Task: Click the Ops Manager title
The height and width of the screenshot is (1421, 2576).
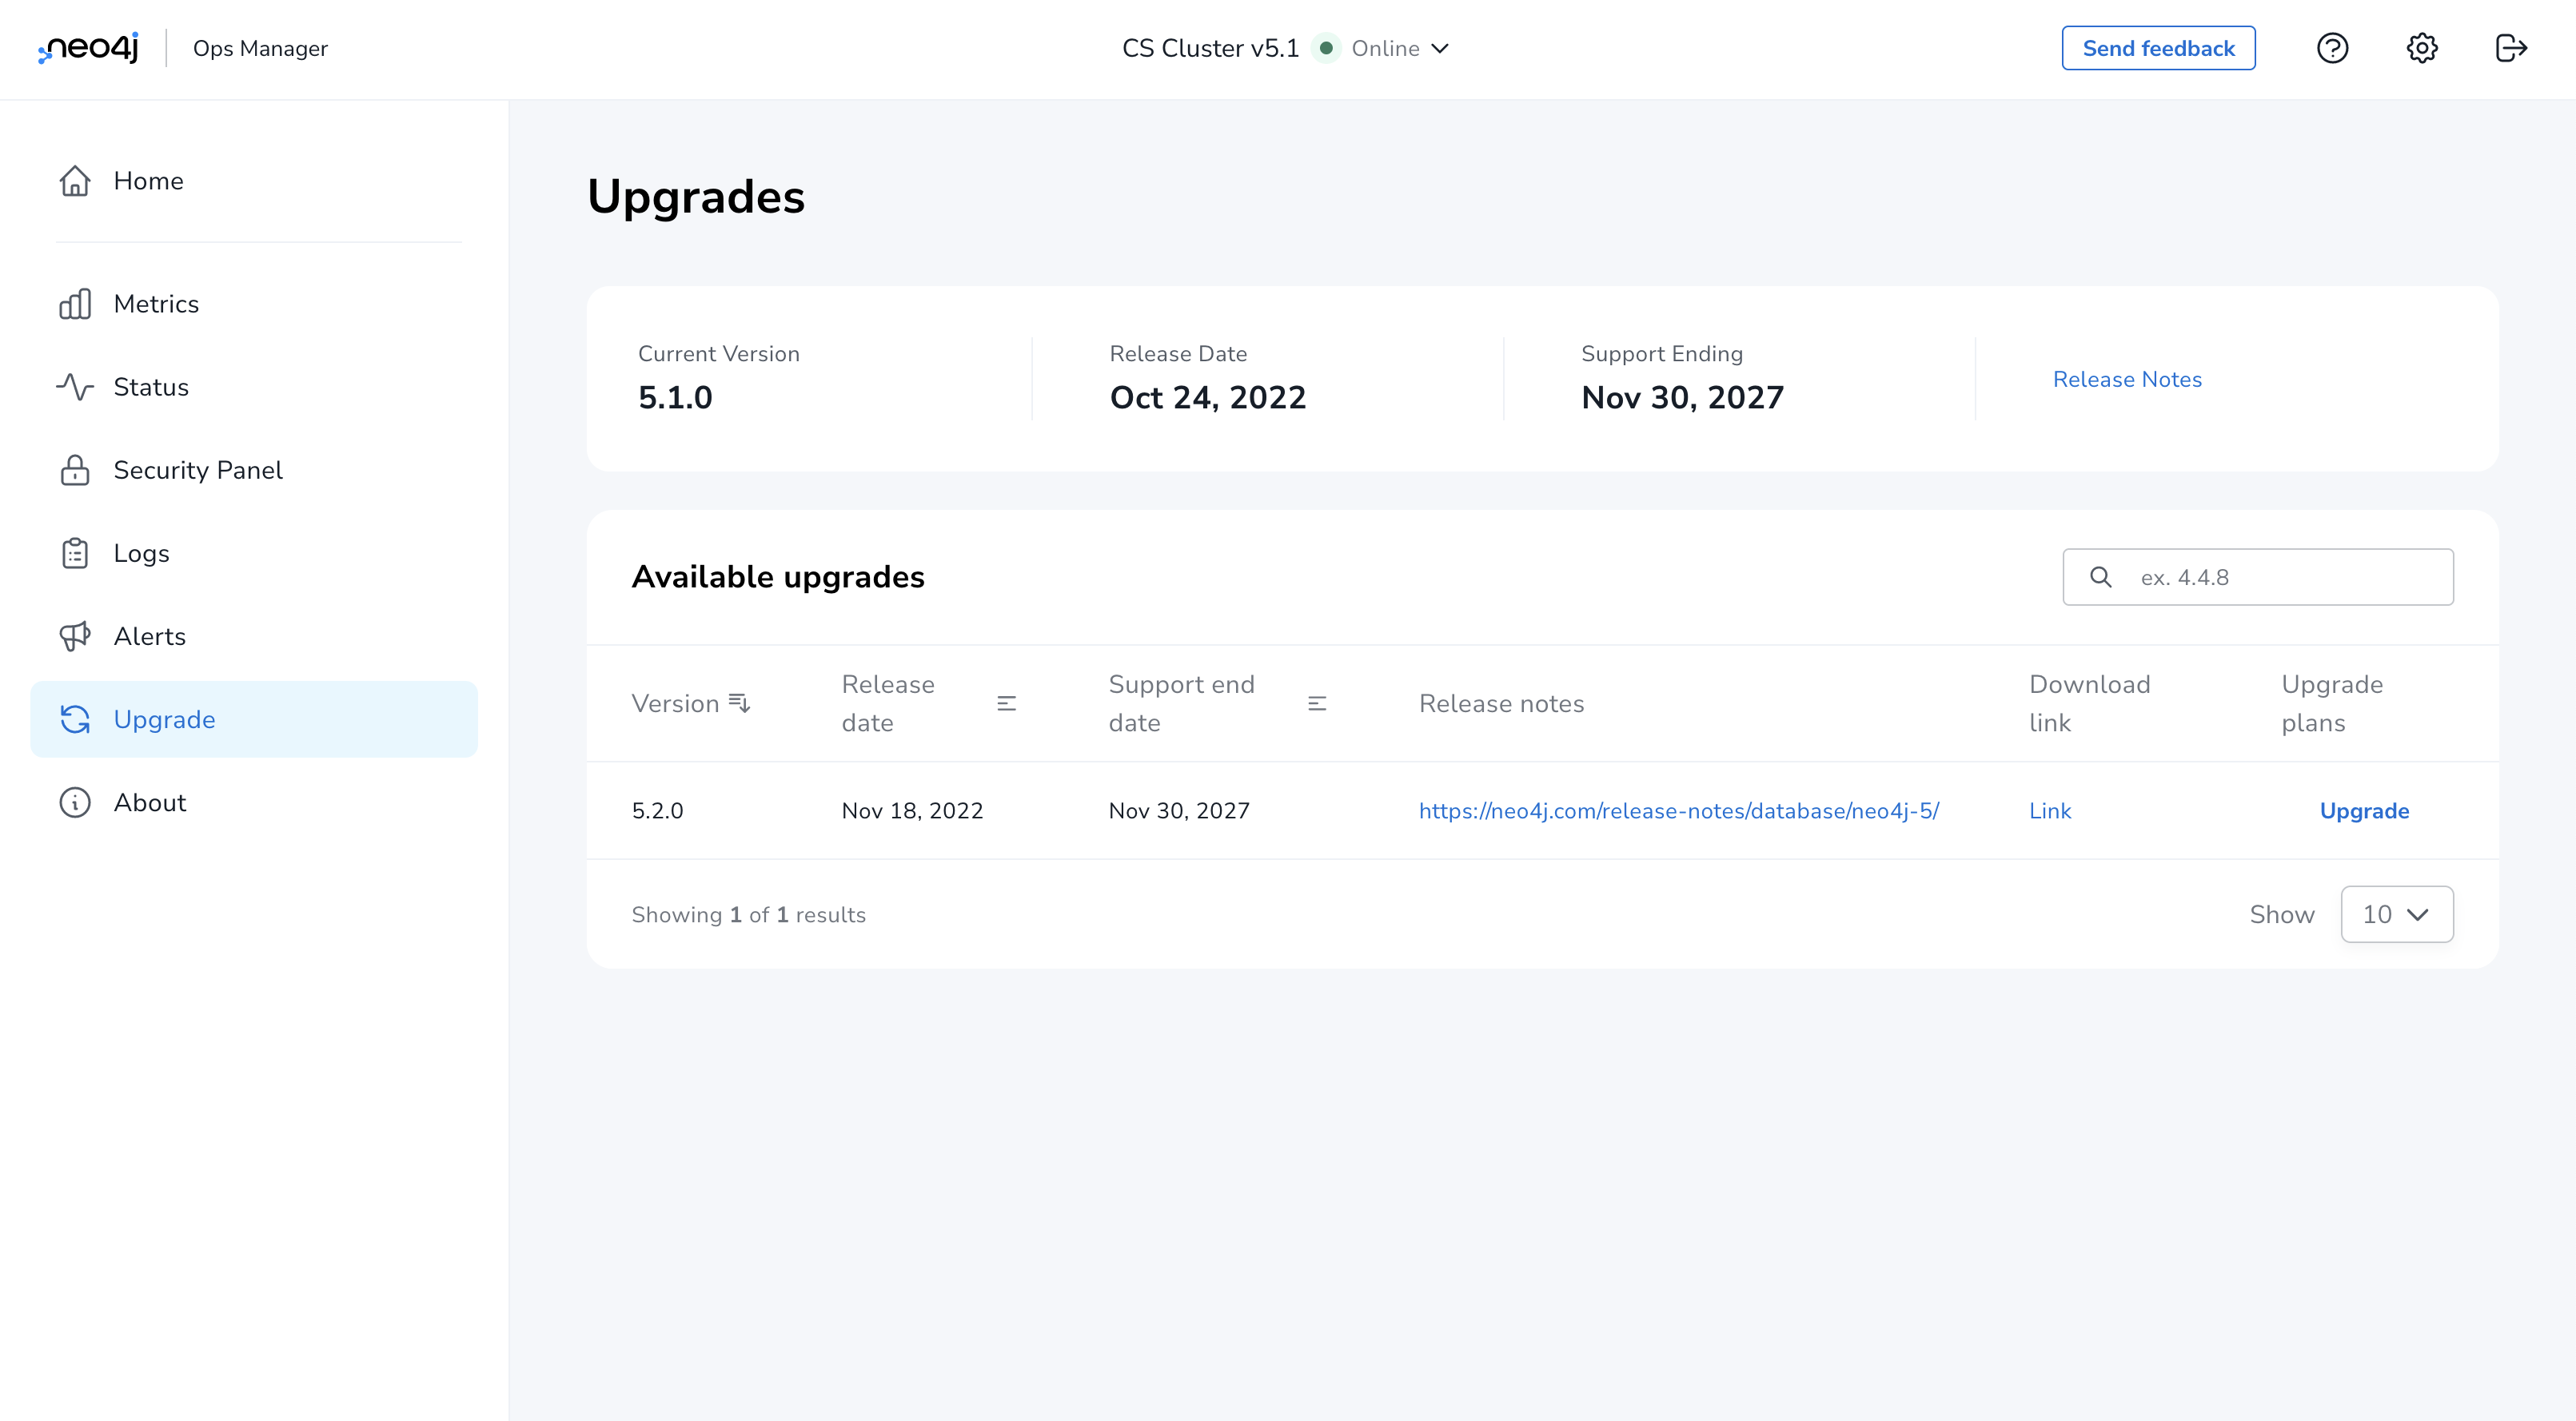Action: click(260, 48)
